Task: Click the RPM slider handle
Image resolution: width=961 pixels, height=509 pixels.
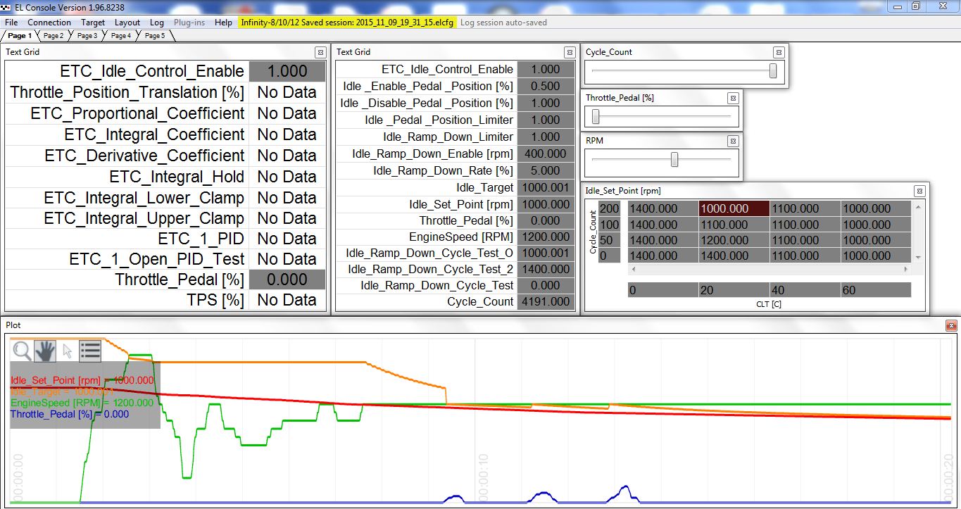Action: [x=674, y=160]
